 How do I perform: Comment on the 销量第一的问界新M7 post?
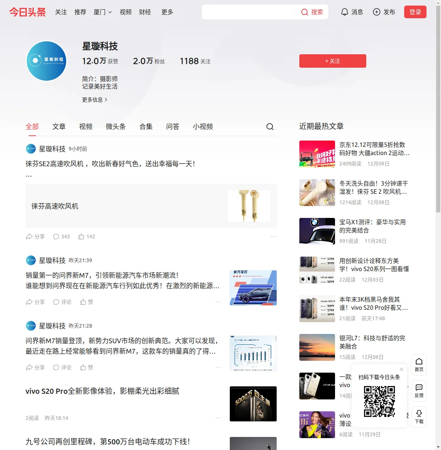[x=62, y=302]
